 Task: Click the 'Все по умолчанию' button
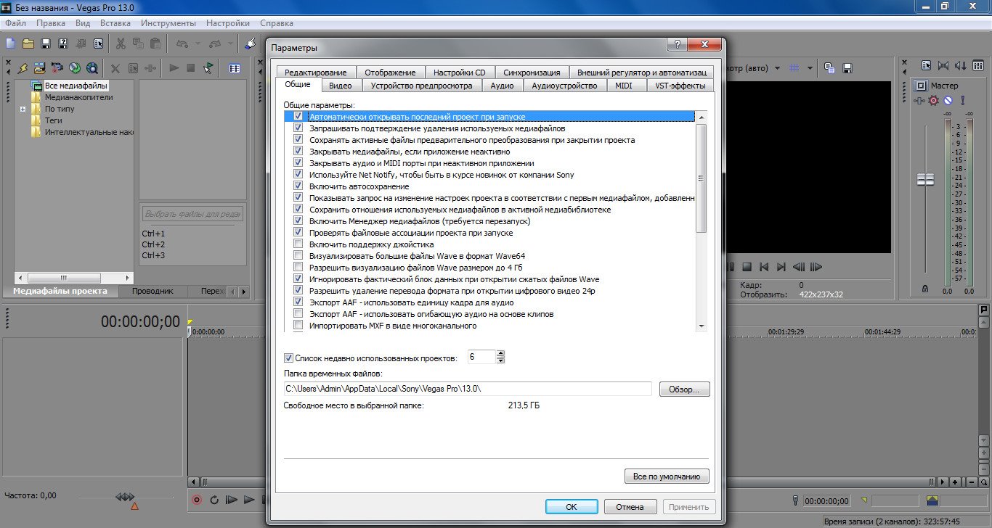point(666,477)
